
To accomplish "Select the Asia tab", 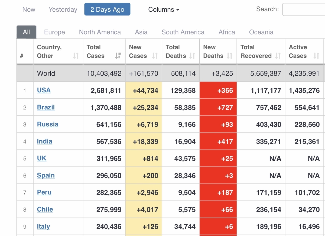I will (141, 32).
